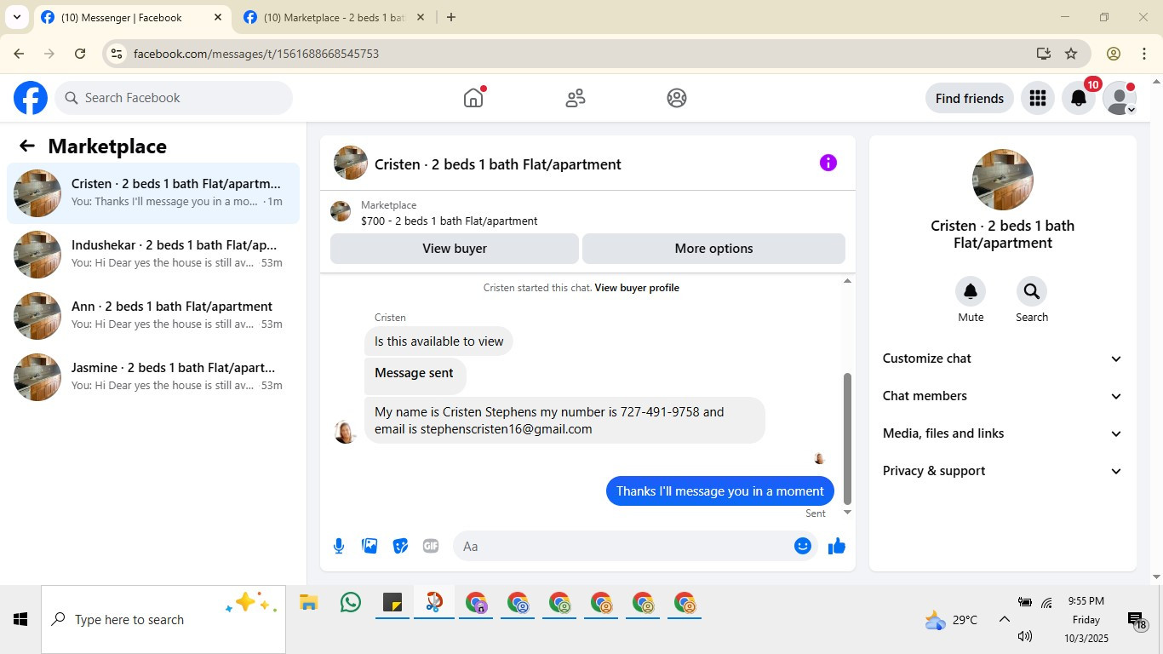Click the chat scroll up arrow

coord(847,281)
